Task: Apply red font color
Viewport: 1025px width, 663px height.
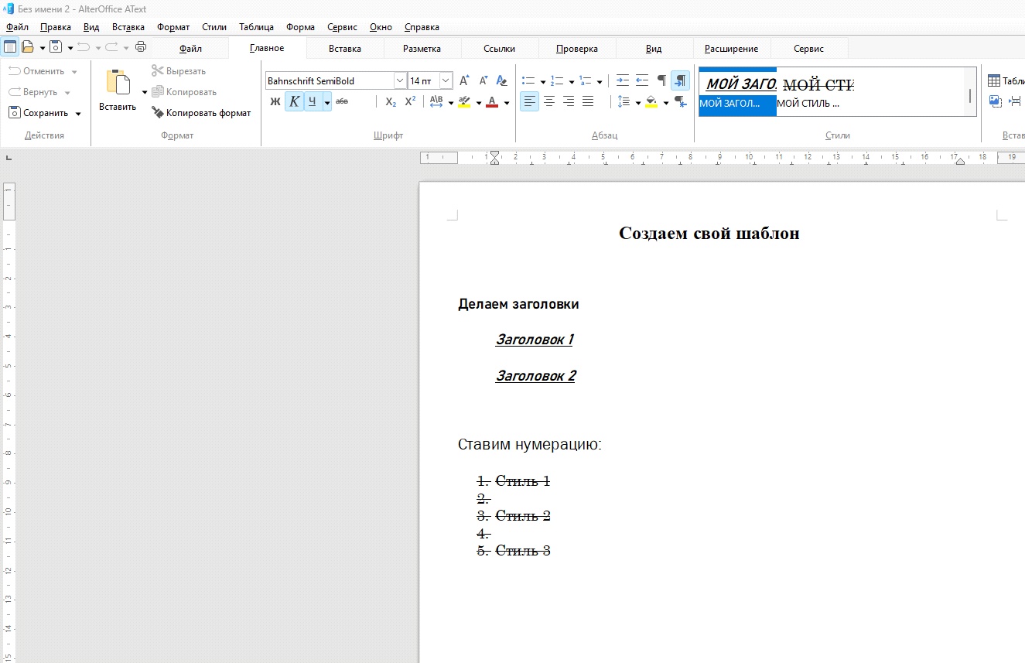Action: coord(492,101)
